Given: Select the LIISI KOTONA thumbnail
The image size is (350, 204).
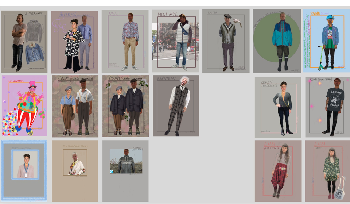Looking at the screenshot, I should click(278, 171).
